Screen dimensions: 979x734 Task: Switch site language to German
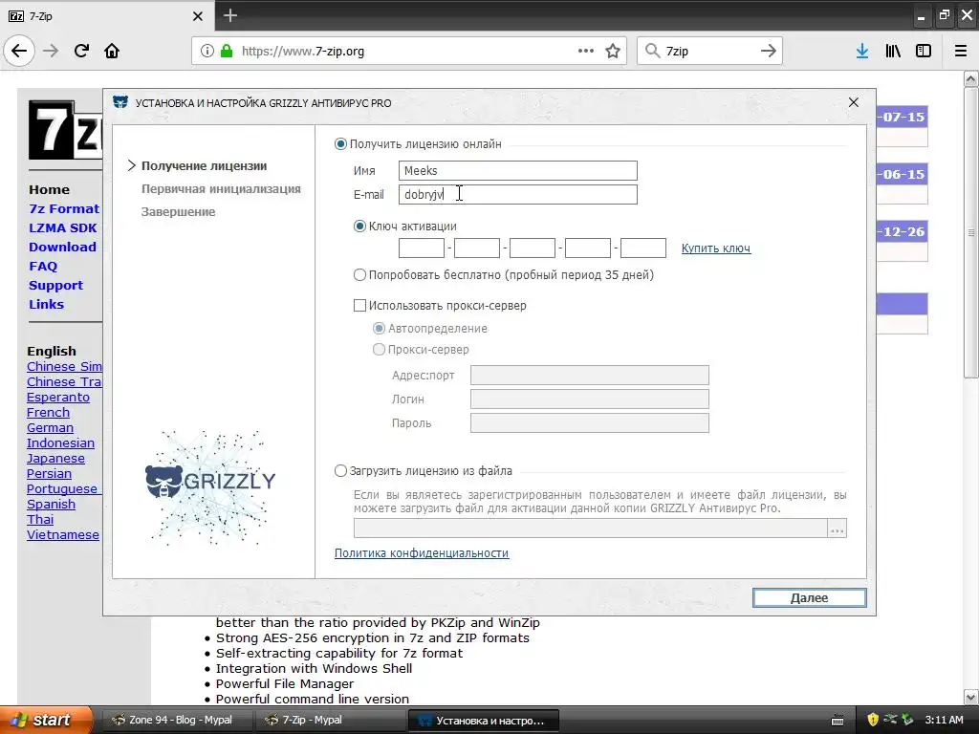(x=50, y=427)
